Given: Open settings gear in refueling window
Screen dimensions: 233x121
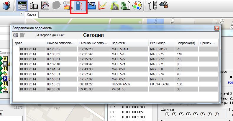Looking at the screenshot, I should (x=16, y=35).
